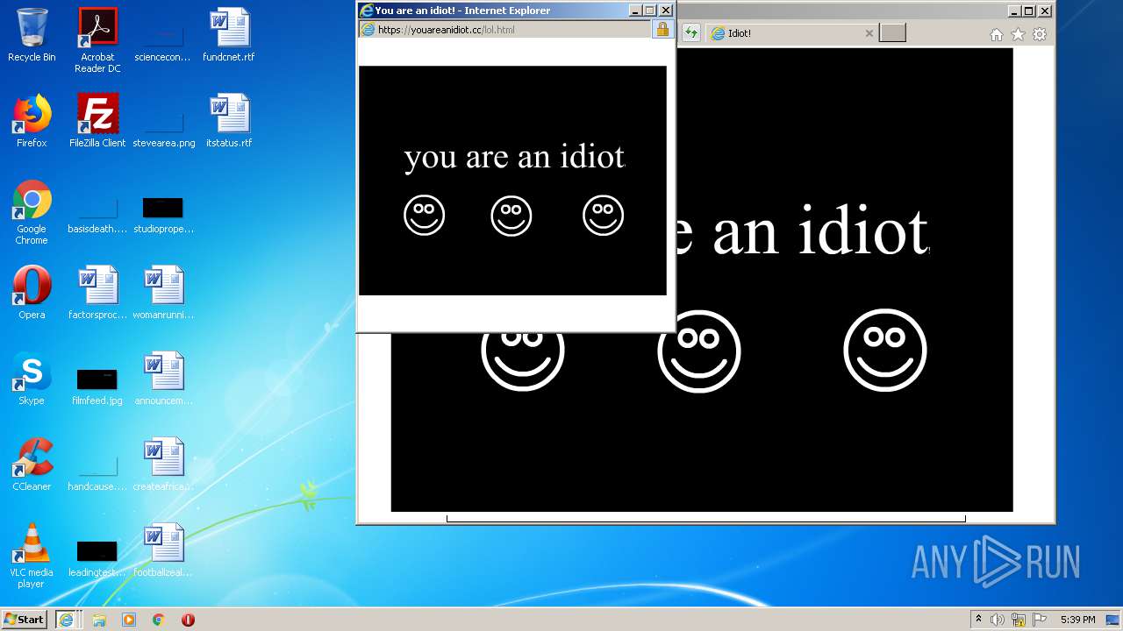This screenshot has width=1123, height=631.
Task: Open Windows Explorer from taskbar
Action: [x=99, y=620]
